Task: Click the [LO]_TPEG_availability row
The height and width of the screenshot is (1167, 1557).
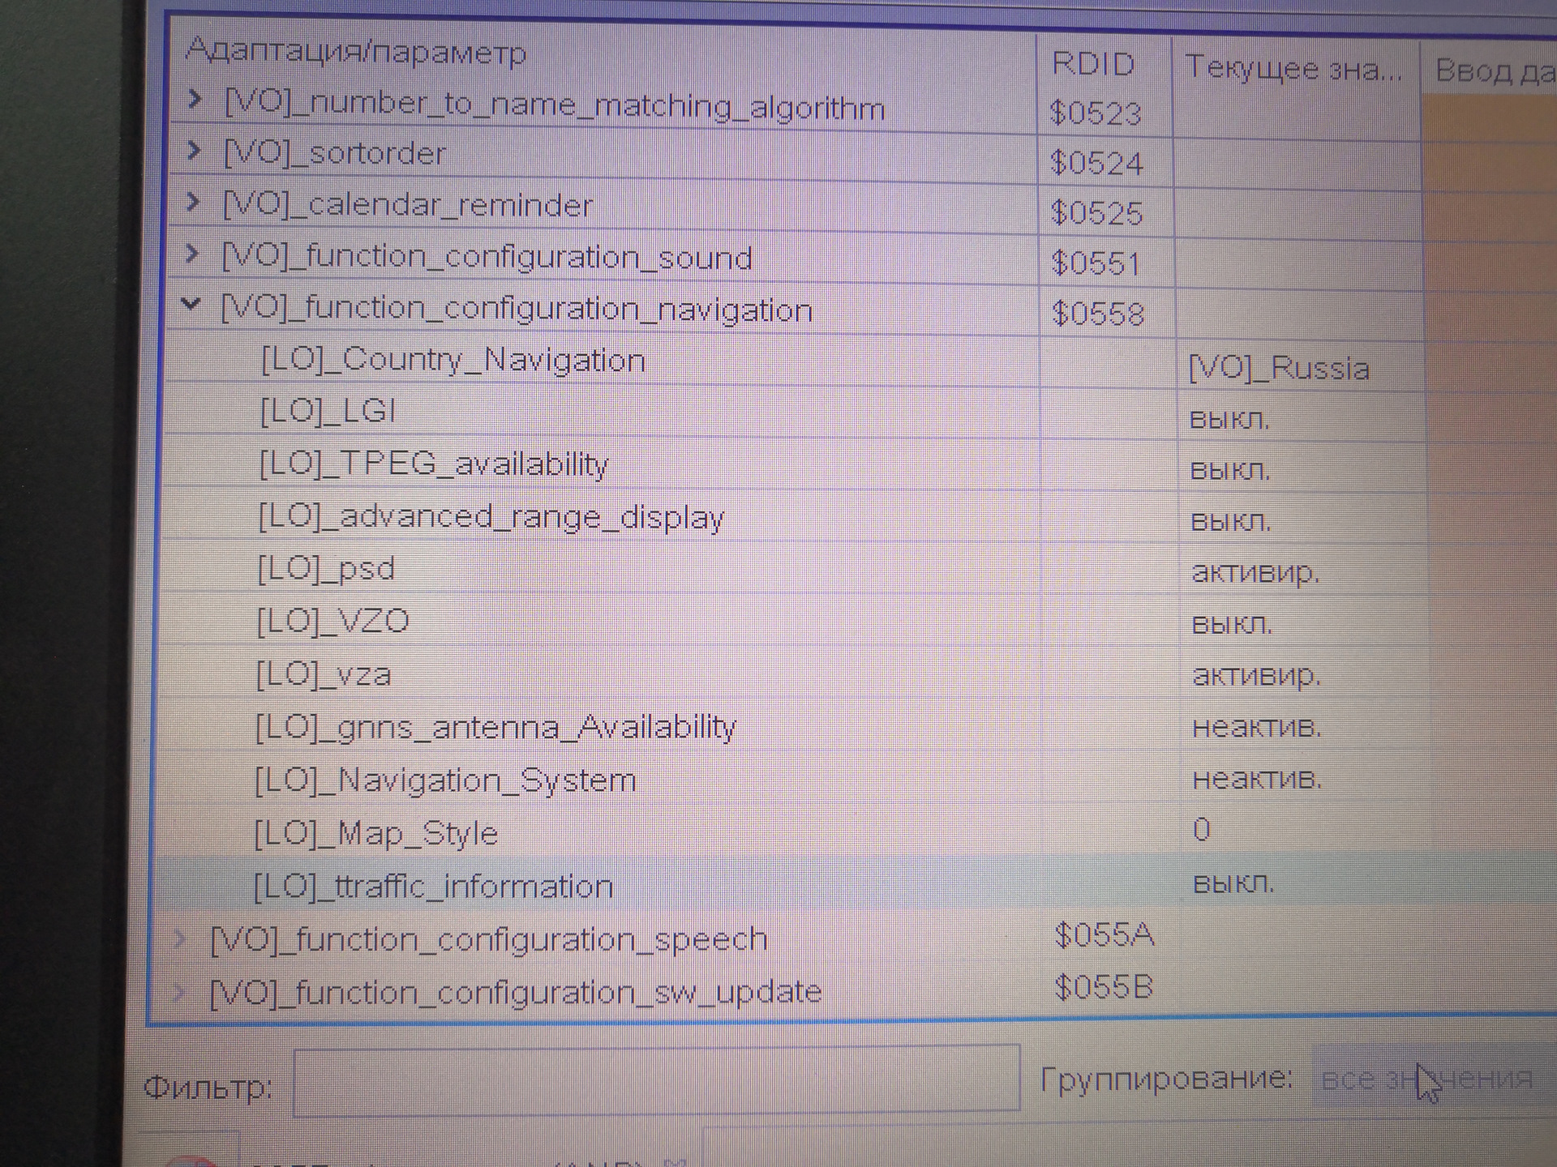Action: pos(433,464)
